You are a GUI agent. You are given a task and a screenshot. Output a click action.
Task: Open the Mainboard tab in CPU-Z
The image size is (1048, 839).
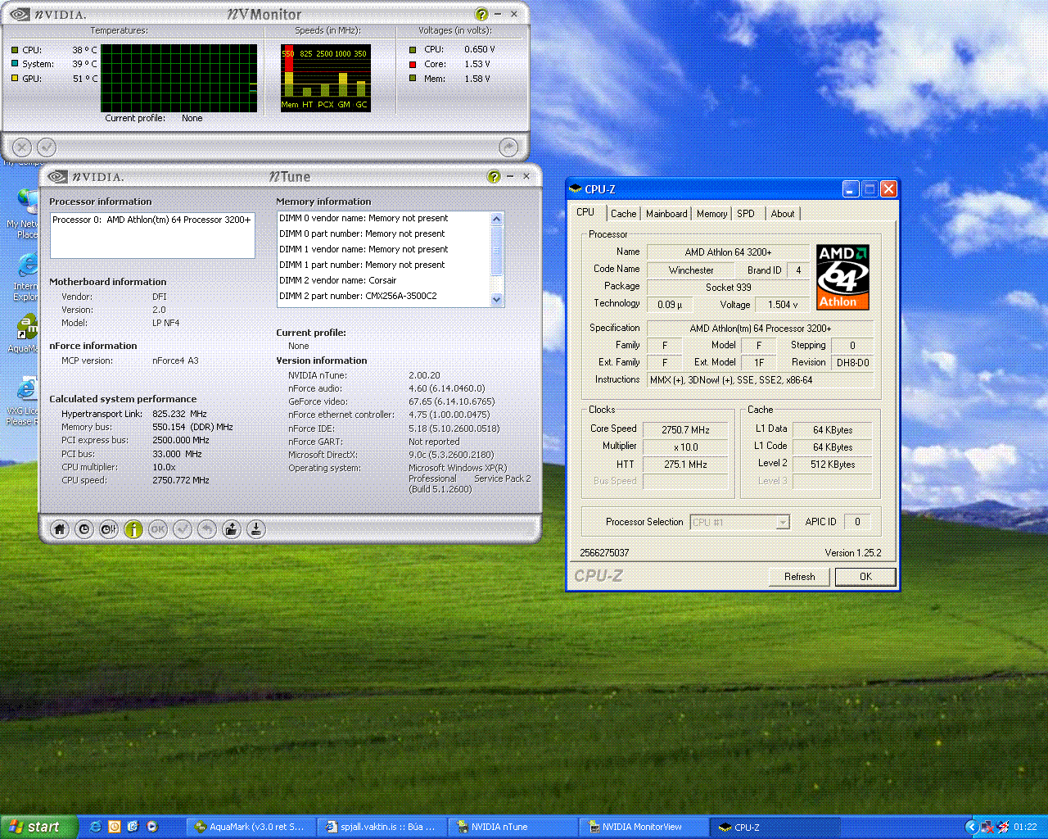(666, 213)
